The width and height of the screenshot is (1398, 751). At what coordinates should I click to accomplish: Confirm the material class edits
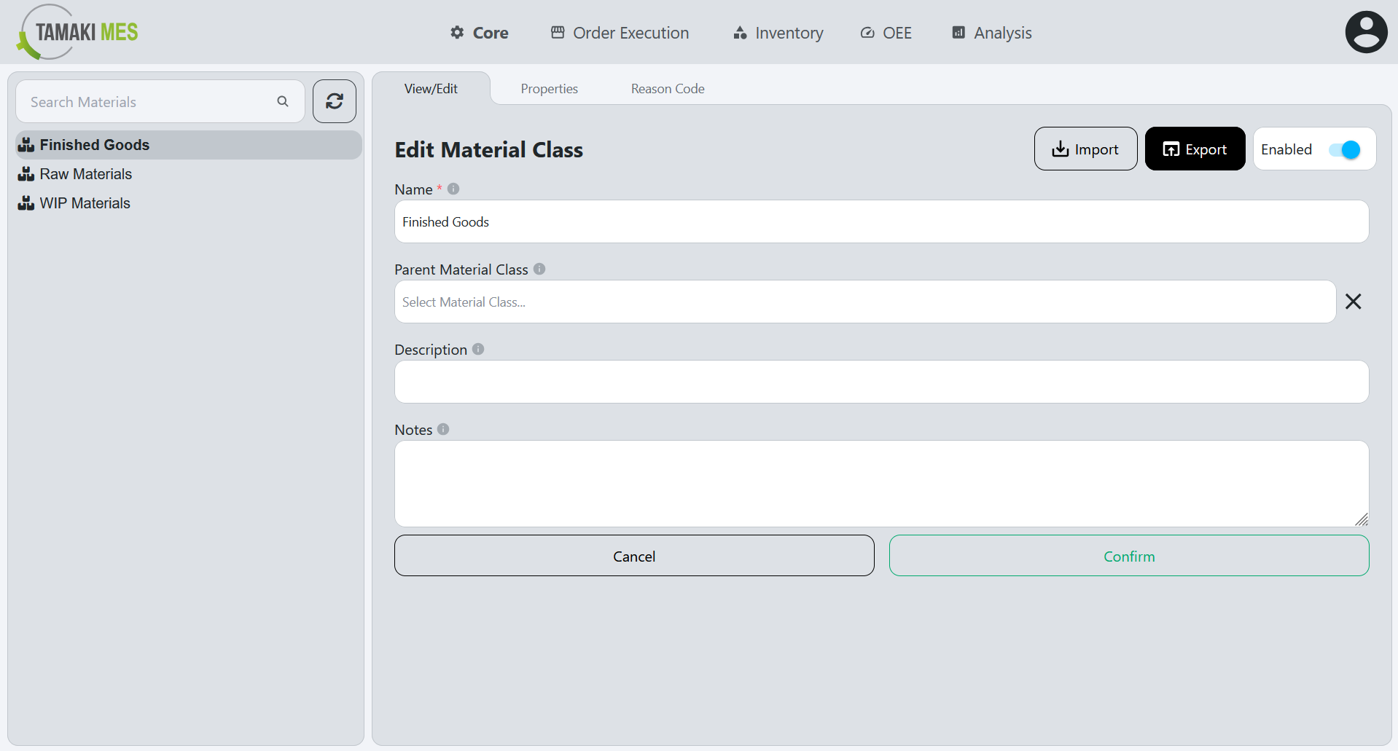click(x=1128, y=556)
